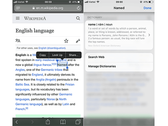Tap New Oxford American Dictionary source text
Screen dimensions: 168x126
coord(104,46)
